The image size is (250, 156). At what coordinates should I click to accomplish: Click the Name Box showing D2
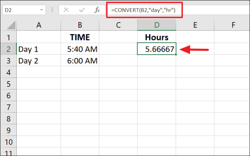(x=24, y=10)
